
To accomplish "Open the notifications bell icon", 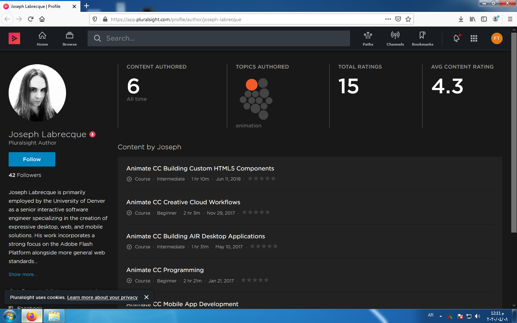I will tap(457, 38).
